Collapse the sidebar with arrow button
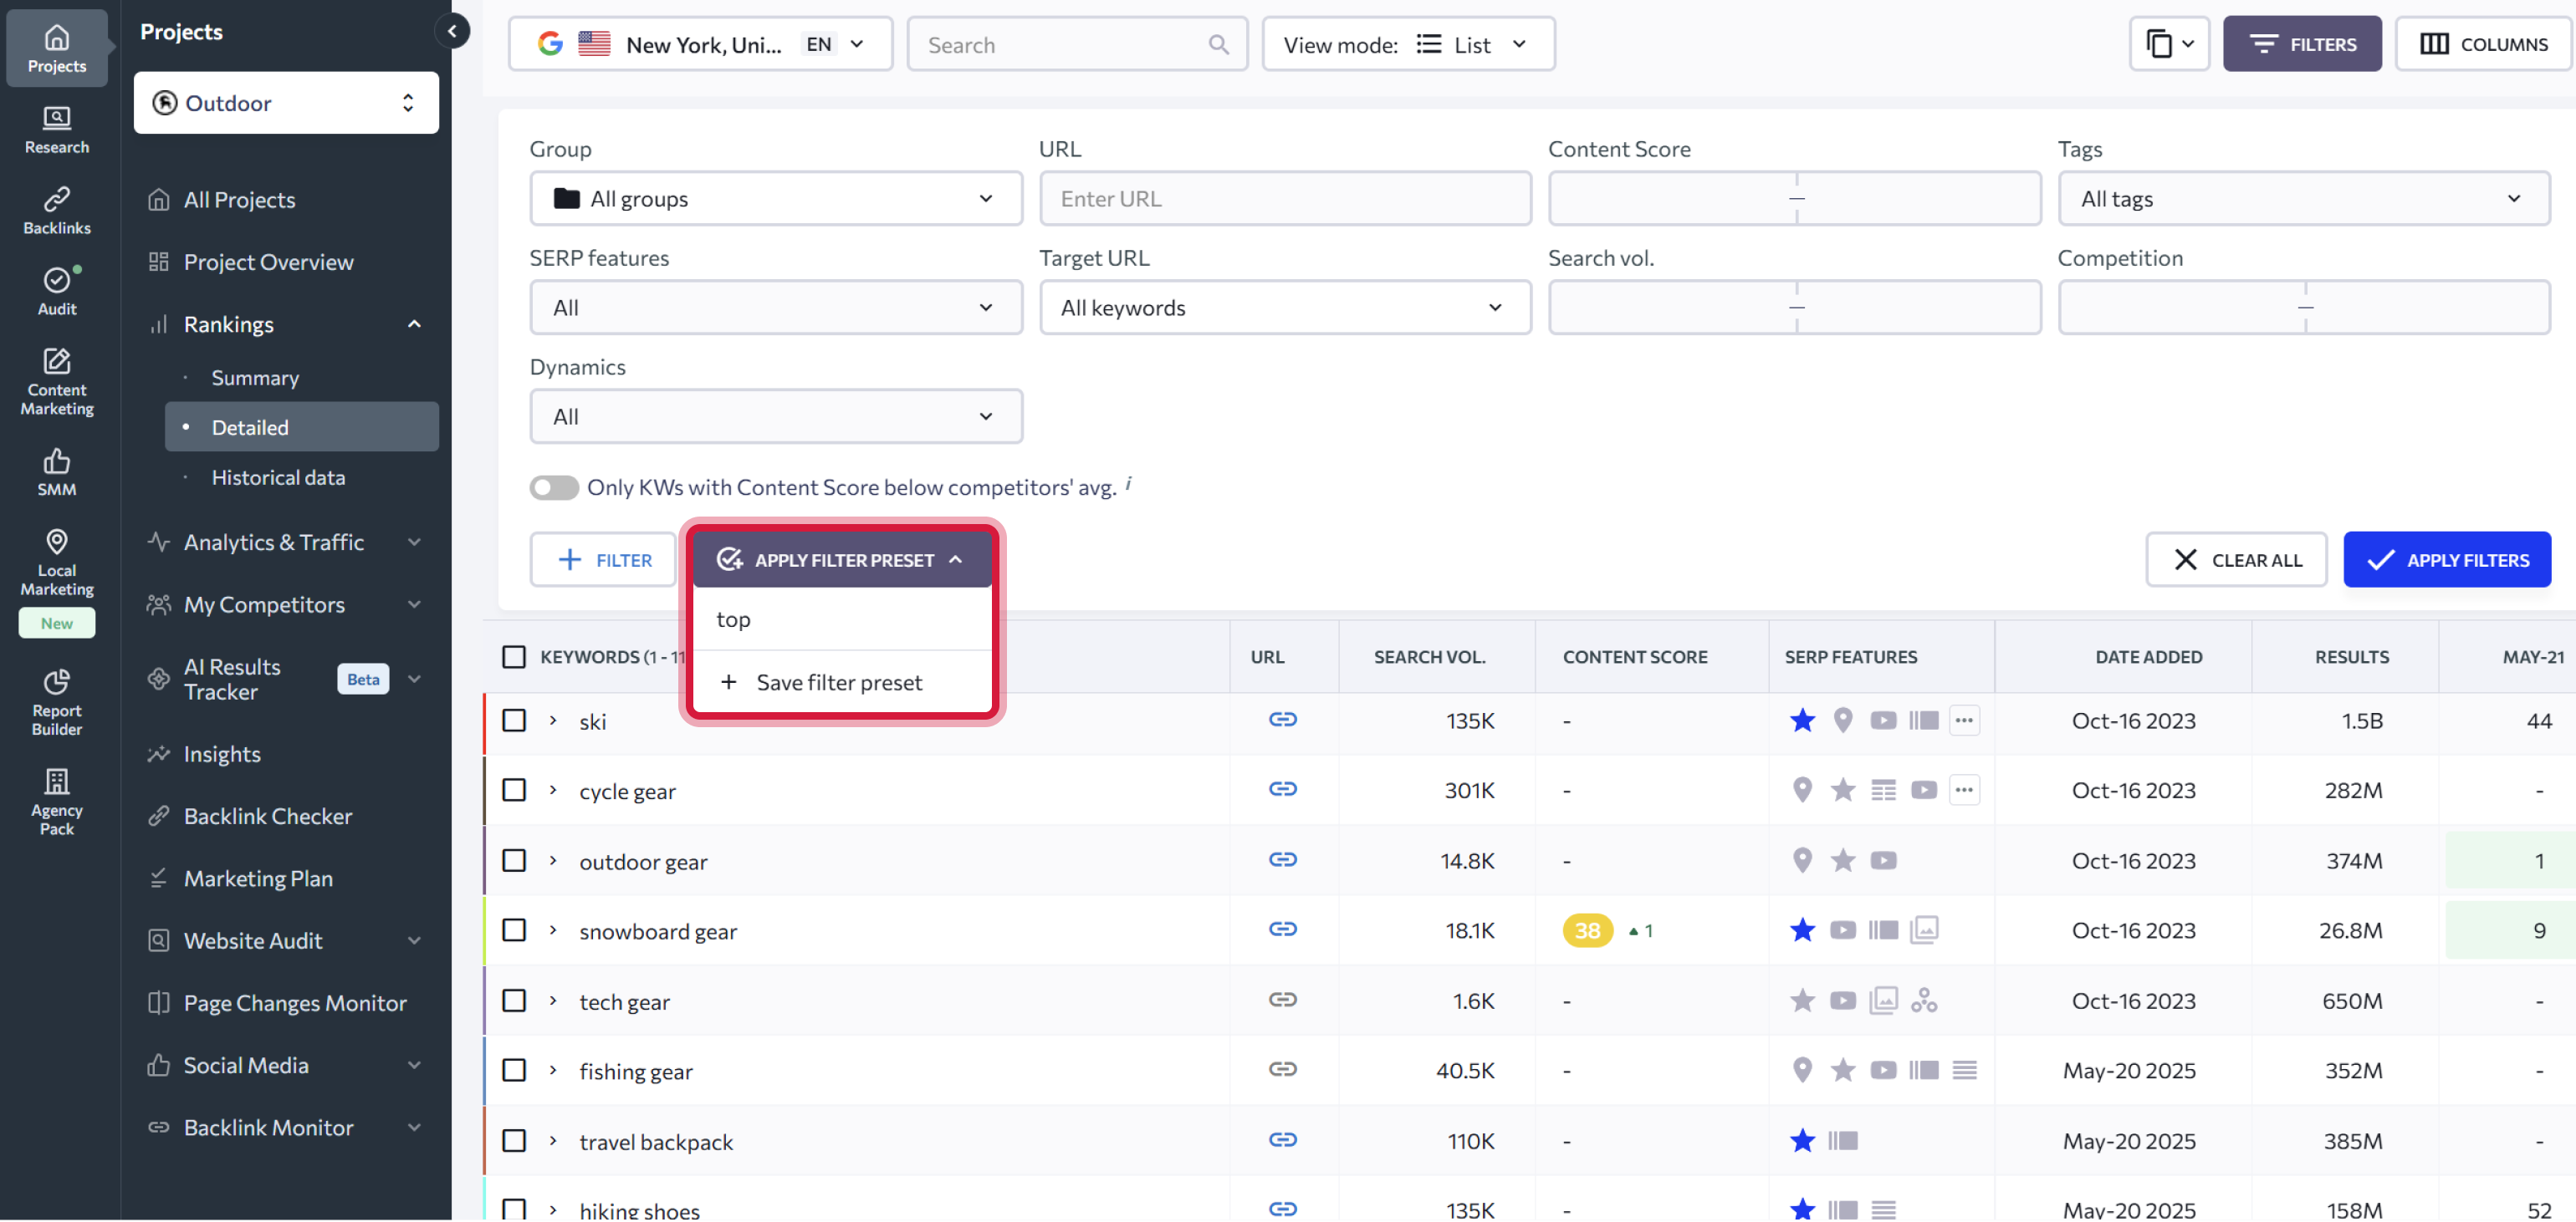The width and height of the screenshot is (2576, 1222). point(452,31)
